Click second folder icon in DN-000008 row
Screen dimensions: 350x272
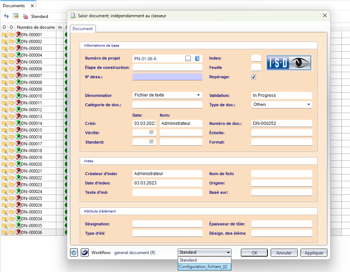point(11,82)
